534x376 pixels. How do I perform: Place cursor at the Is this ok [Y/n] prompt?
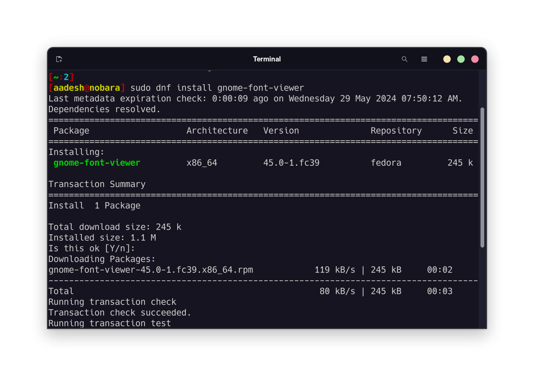click(x=91, y=248)
